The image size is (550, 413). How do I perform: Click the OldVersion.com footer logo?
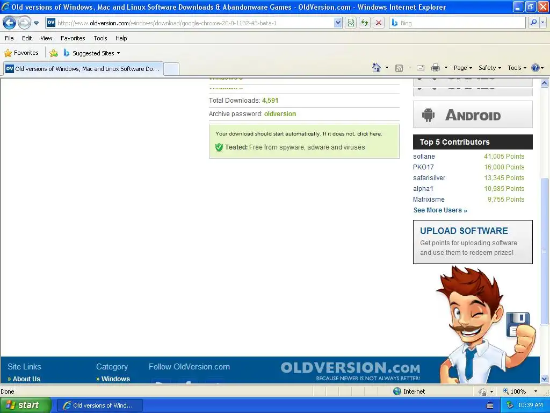point(350,371)
